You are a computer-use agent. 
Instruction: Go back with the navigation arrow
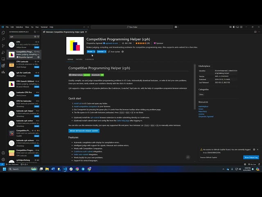tap(84, 27)
